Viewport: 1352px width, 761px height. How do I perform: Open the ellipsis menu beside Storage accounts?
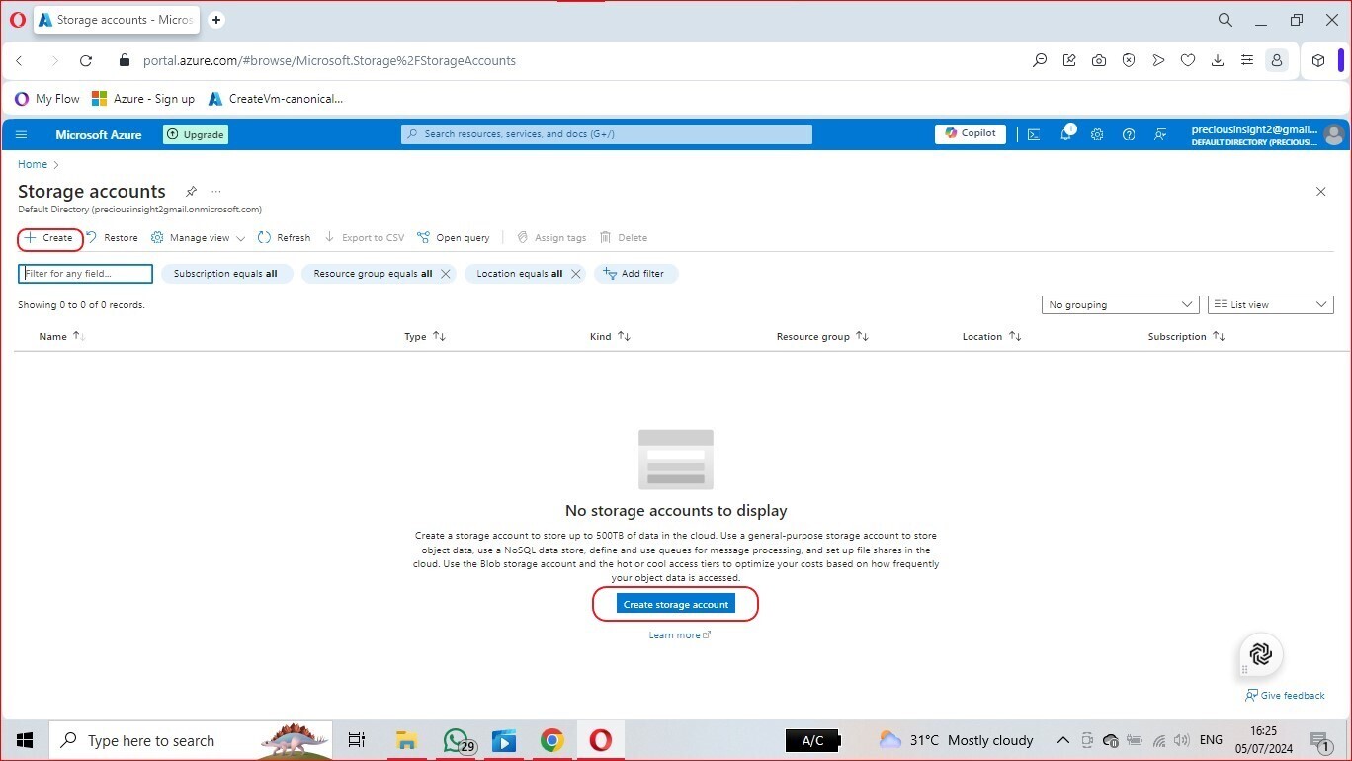pos(216,191)
